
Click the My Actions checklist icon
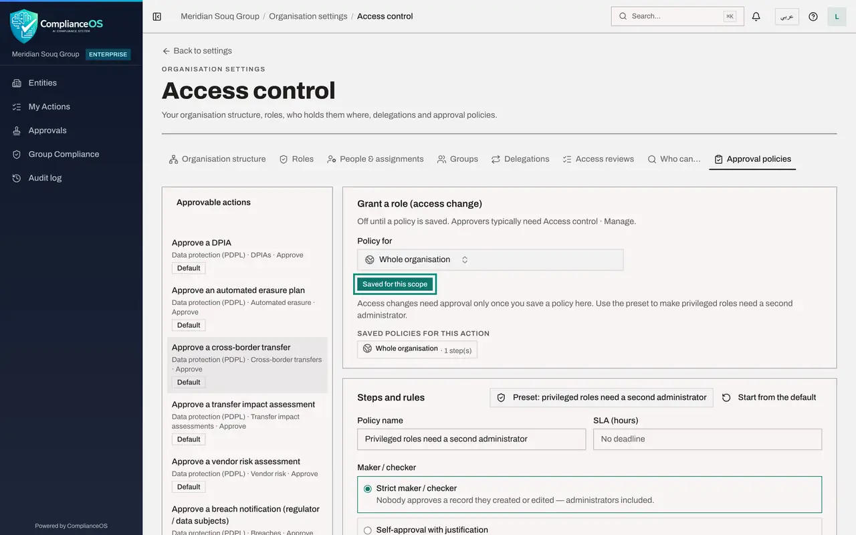17,107
